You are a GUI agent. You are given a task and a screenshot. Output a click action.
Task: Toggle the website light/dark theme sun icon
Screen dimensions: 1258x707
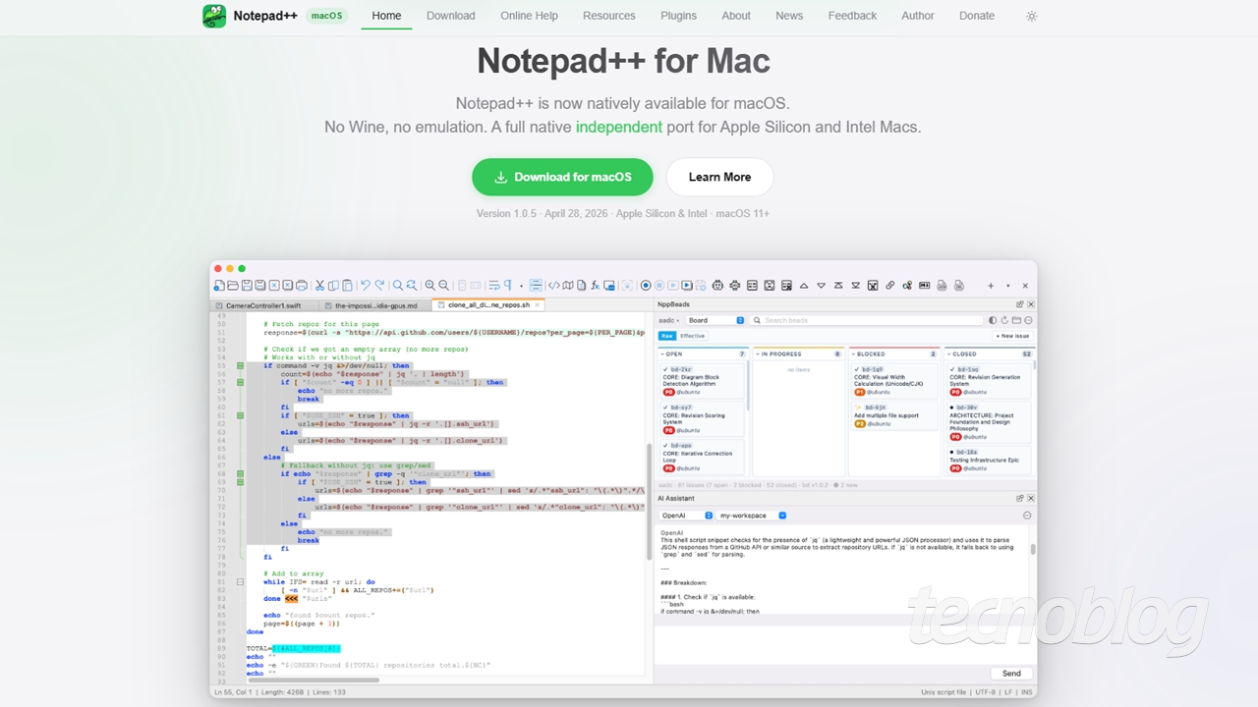point(1031,16)
